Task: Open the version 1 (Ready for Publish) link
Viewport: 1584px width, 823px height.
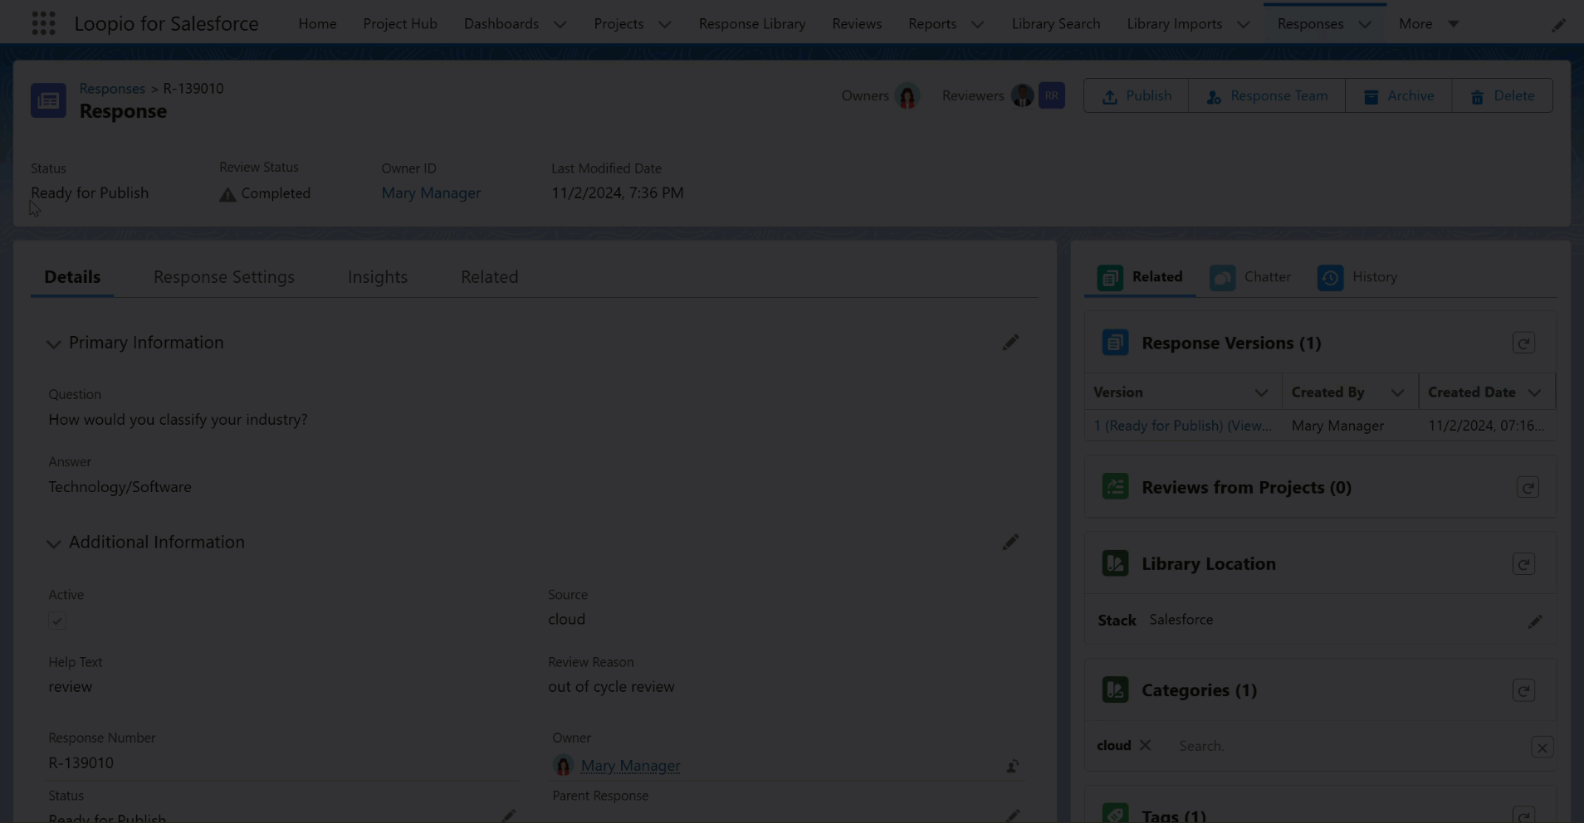Action: 1182,426
